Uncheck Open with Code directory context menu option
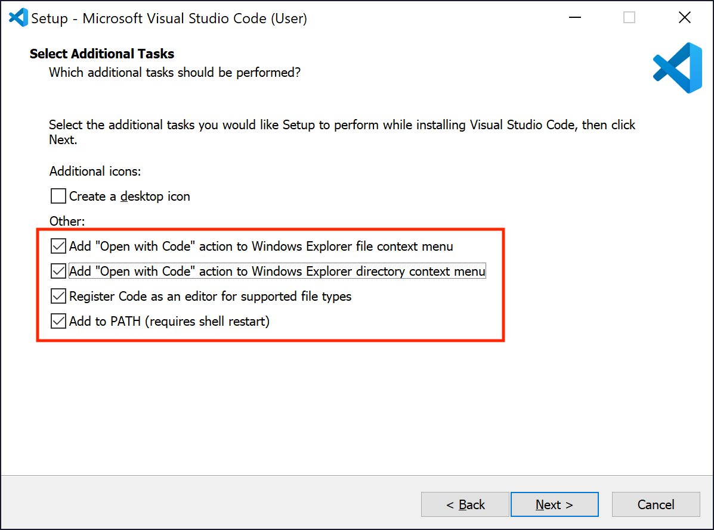Viewport: 714px width, 530px height. tap(58, 271)
